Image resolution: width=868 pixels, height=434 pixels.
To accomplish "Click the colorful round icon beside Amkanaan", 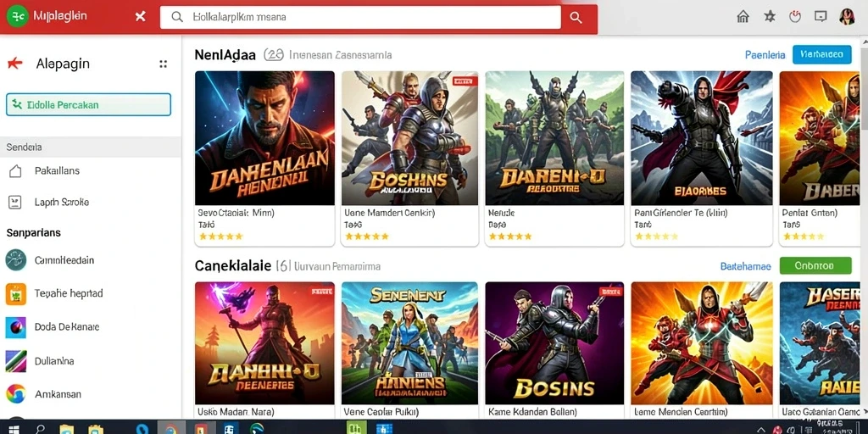I will pyautogui.click(x=16, y=394).
